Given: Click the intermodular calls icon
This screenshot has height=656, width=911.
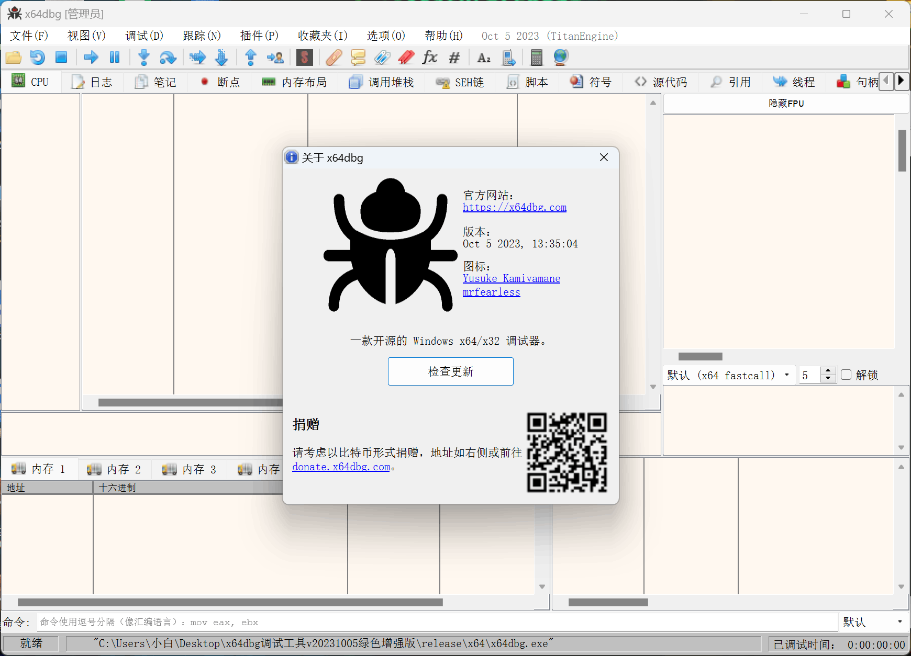Looking at the screenshot, I should coord(509,57).
